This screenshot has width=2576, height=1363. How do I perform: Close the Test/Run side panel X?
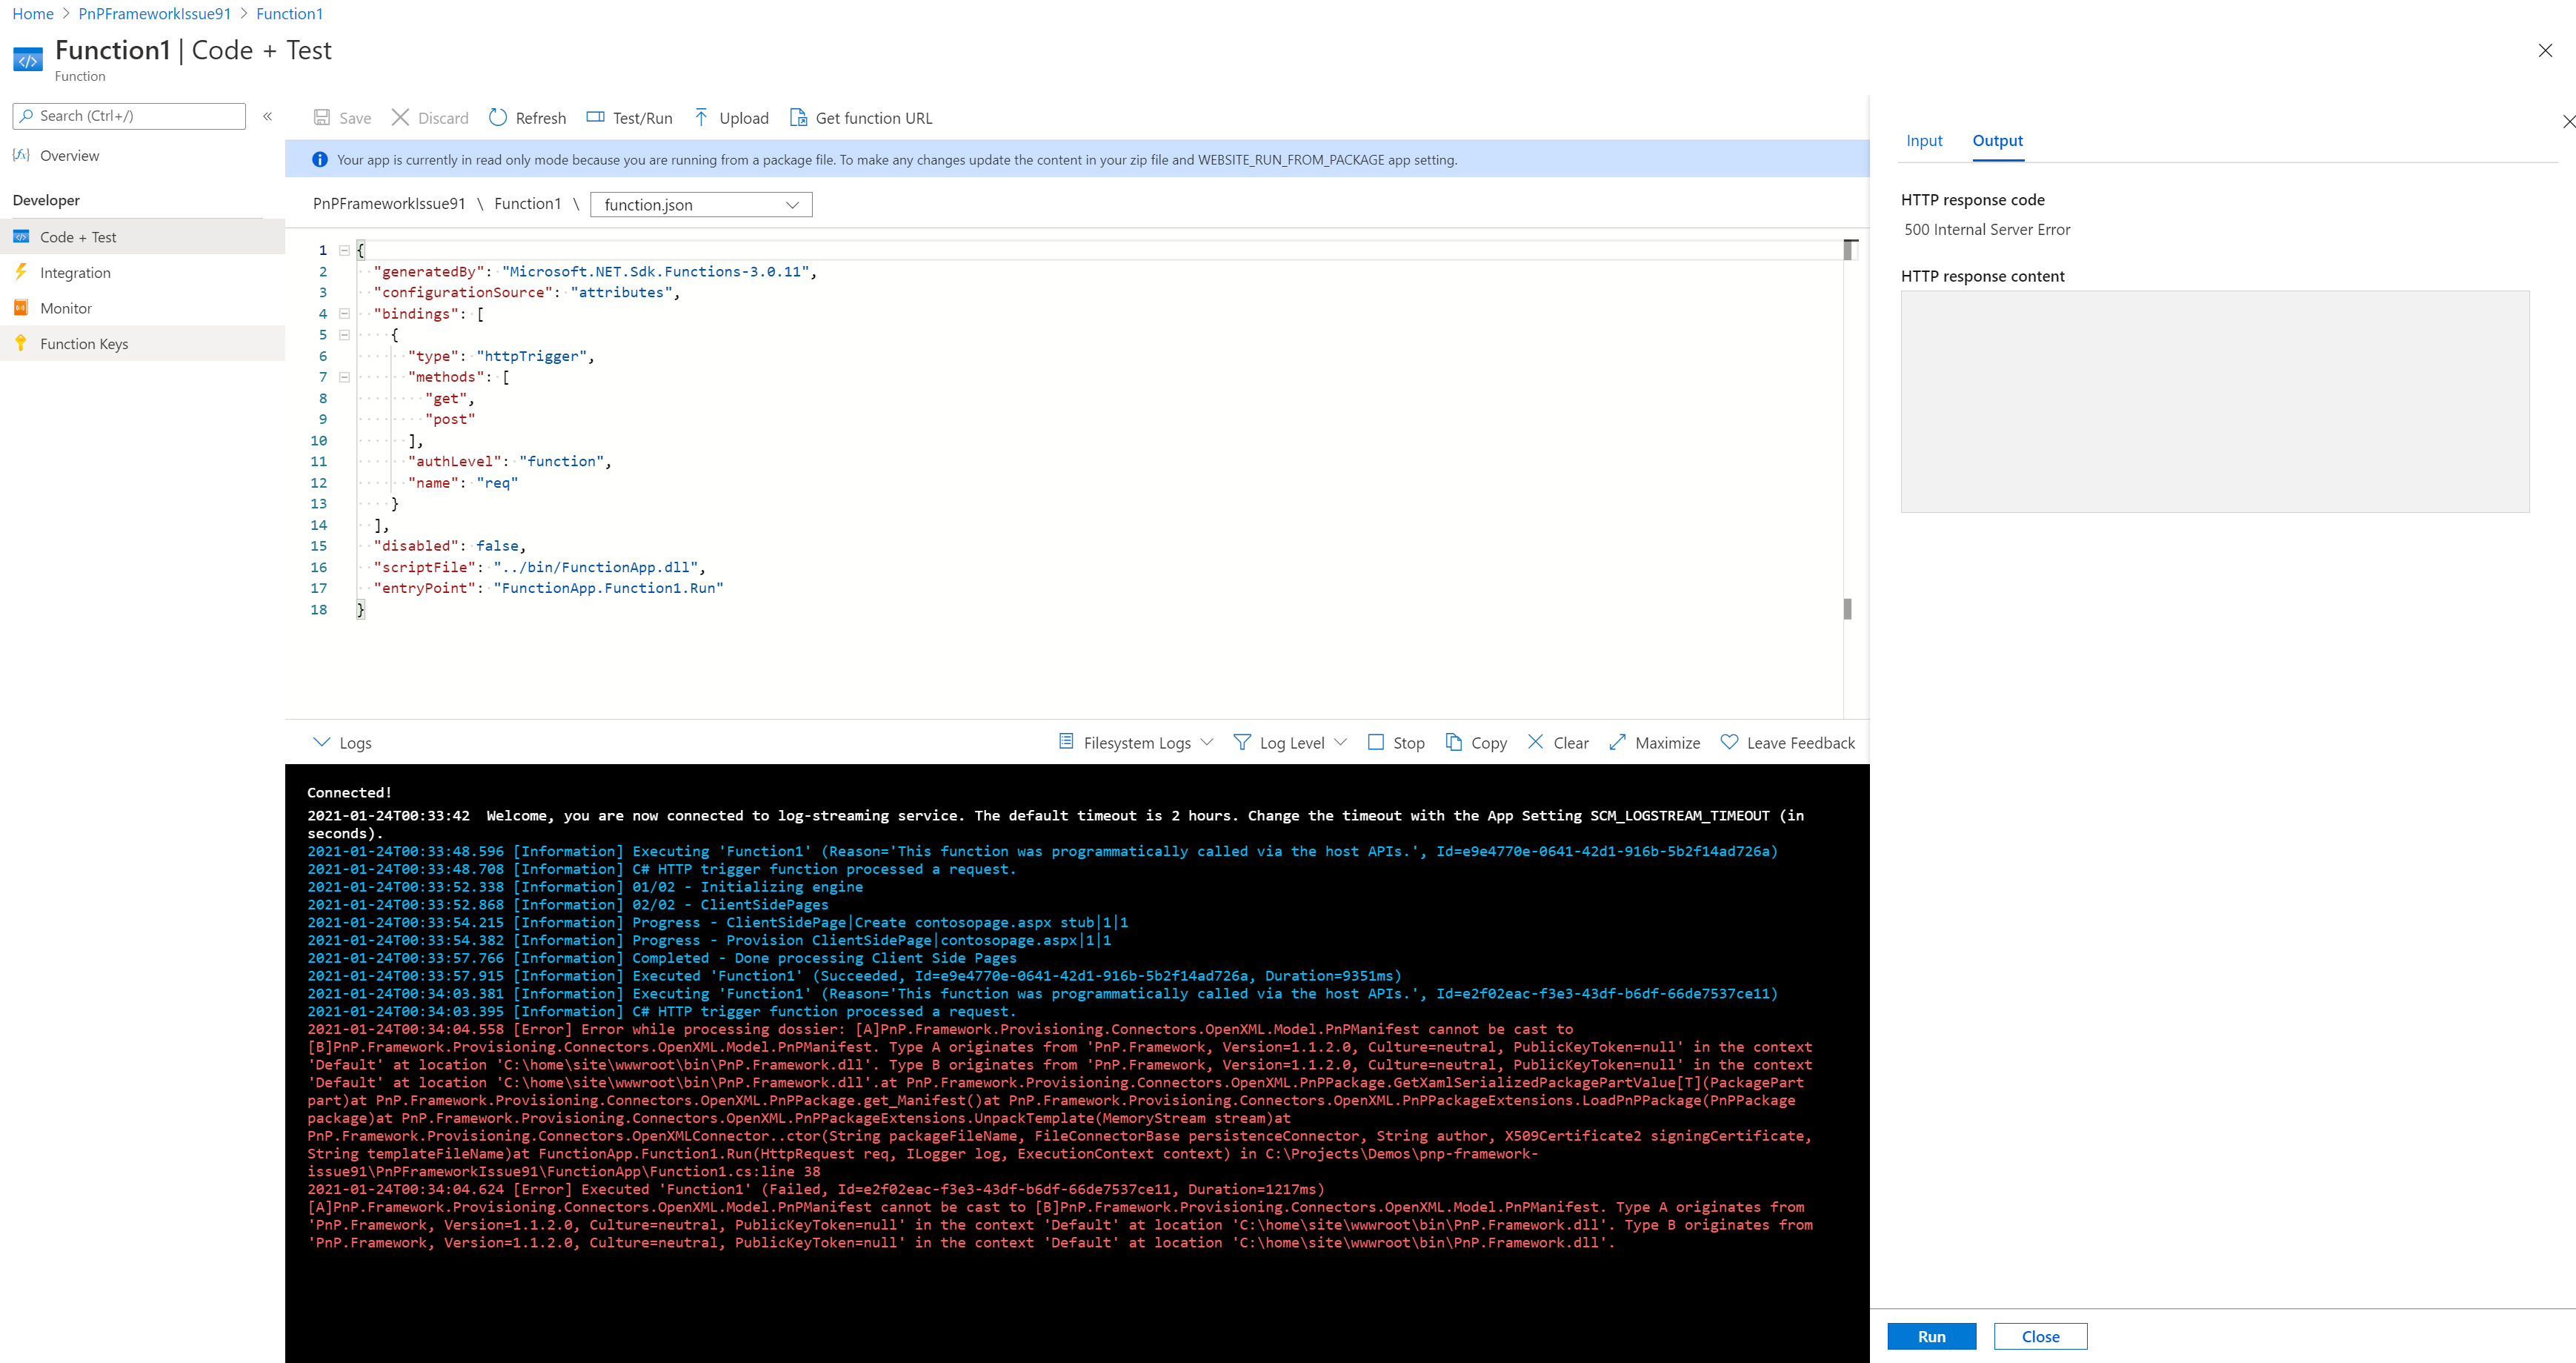2568,122
